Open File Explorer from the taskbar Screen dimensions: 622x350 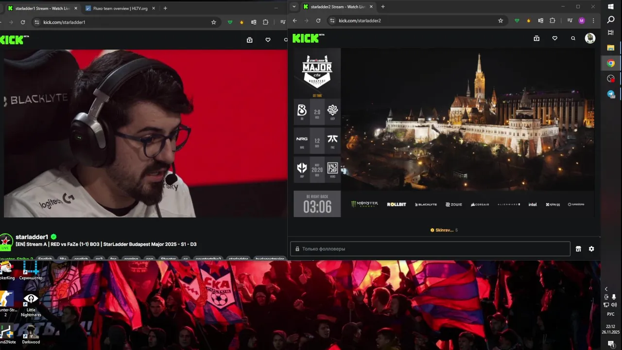(x=611, y=48)
